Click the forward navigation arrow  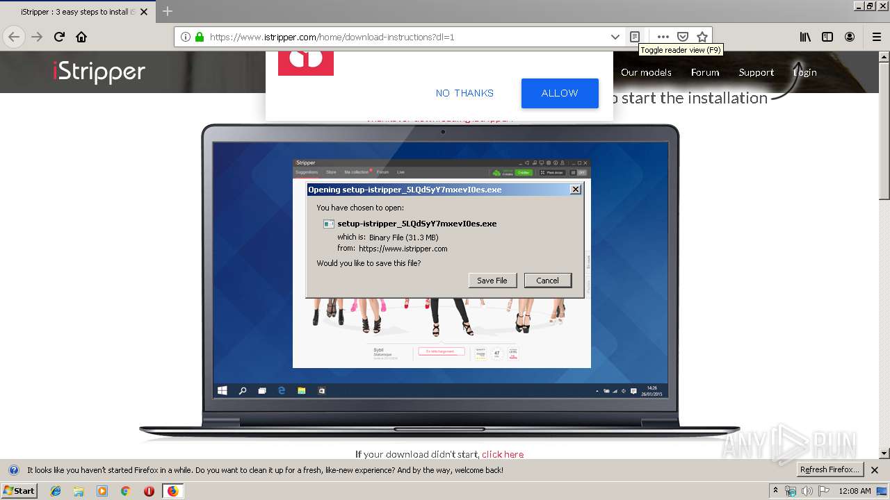click(x=37, y=37)
